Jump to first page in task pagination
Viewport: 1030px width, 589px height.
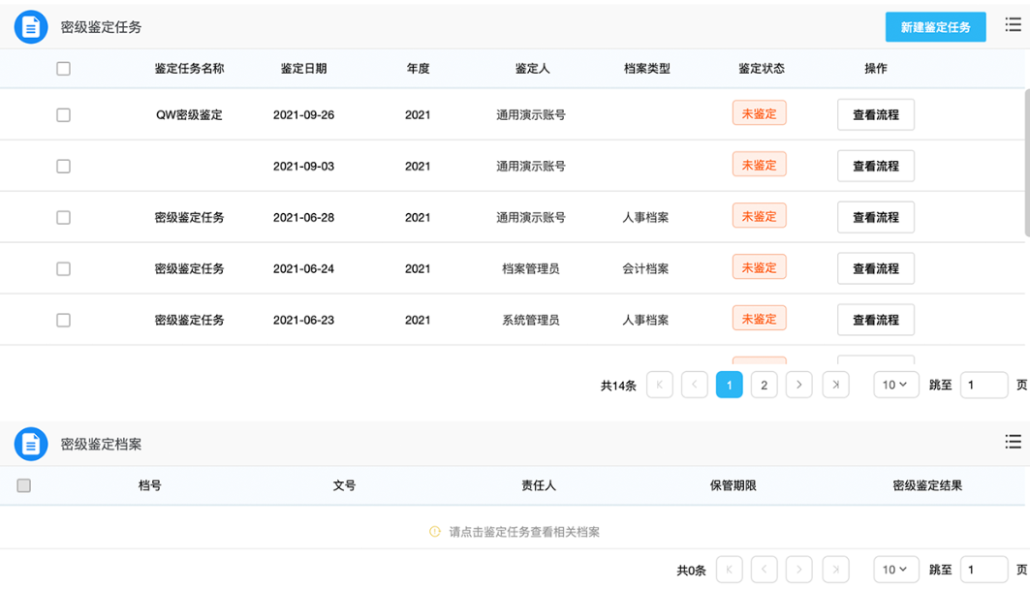coord(659,385)
